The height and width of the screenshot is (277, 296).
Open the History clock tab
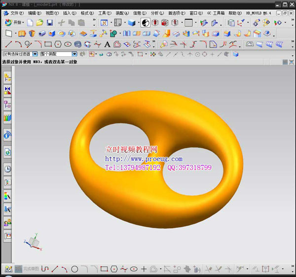pyautogui.click(x=7, y=169)
